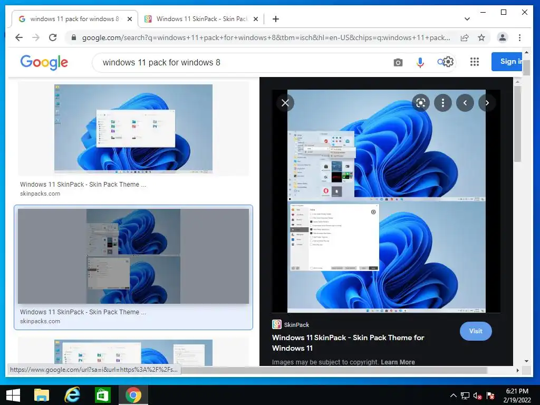
Task: Click first result's skinpacks.com source
Action: [40, 194]
